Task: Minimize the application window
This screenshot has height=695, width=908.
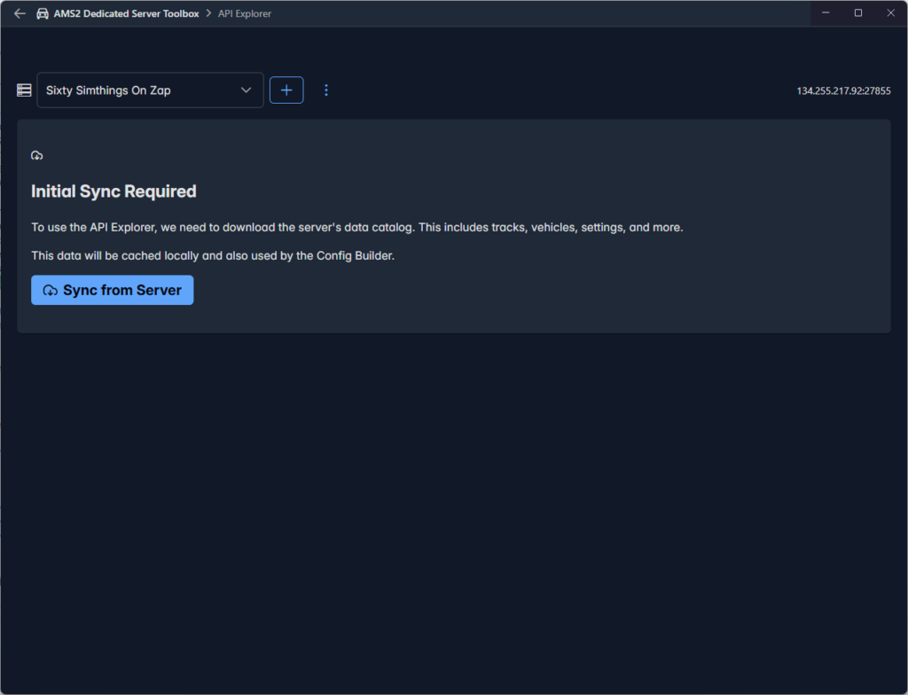Action: (826, 13)
